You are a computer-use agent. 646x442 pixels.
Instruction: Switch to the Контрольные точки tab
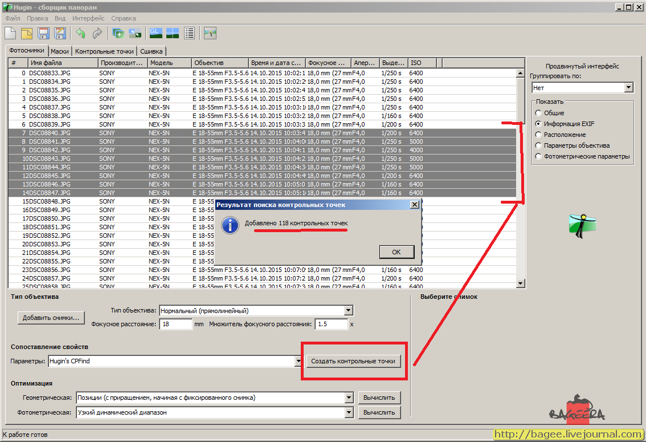[104, 51]
